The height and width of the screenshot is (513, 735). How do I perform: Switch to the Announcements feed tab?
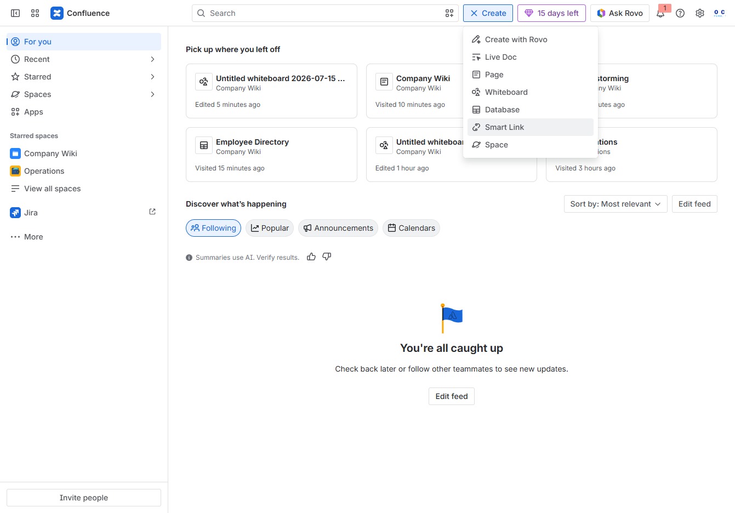click(x=338, y=228)
